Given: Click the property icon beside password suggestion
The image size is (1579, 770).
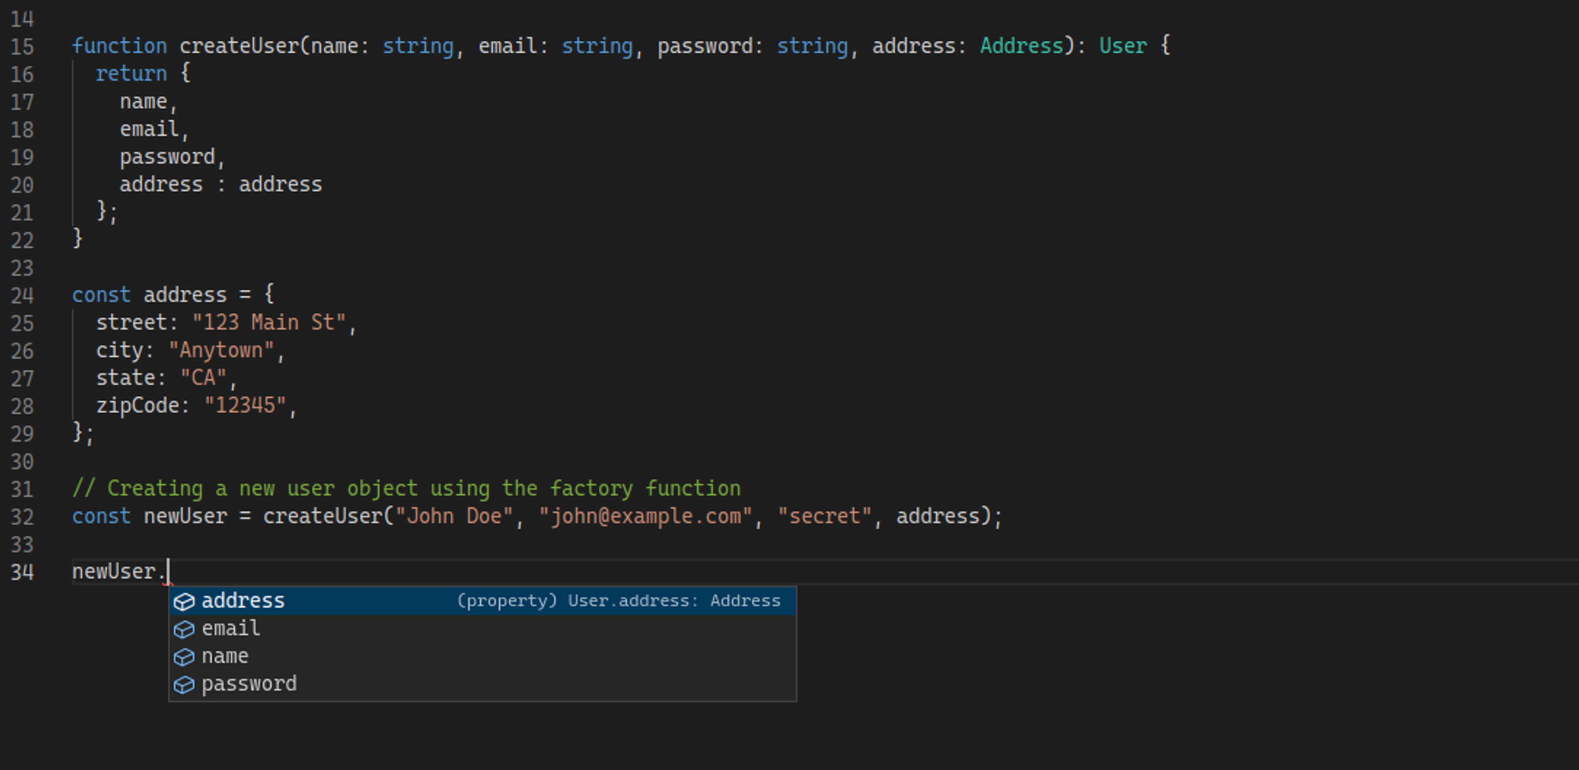Looking at the screenshot, I should click(x=184, y=685).
